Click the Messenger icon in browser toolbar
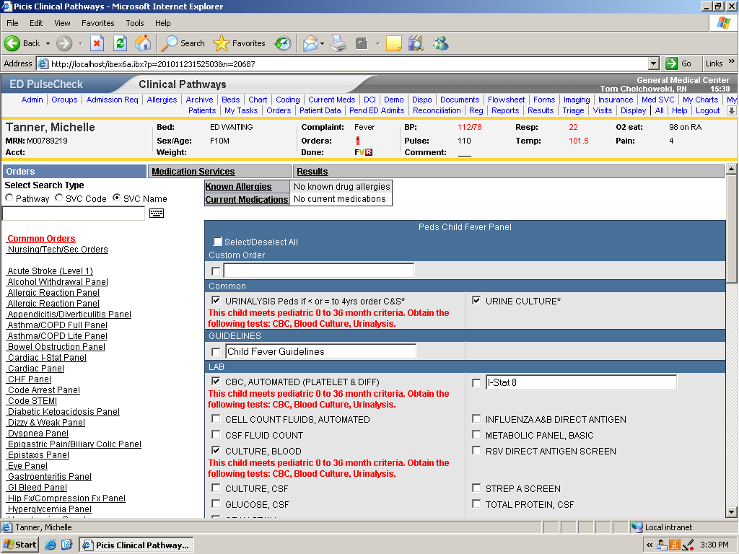Screen dimensions: 739x554 (x=440, y=43)
